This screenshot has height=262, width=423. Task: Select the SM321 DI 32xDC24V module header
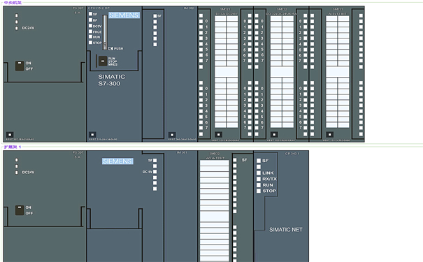[x=226, y=11]
